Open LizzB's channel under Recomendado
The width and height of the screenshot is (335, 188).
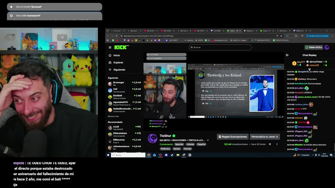(x=124, y=128)
